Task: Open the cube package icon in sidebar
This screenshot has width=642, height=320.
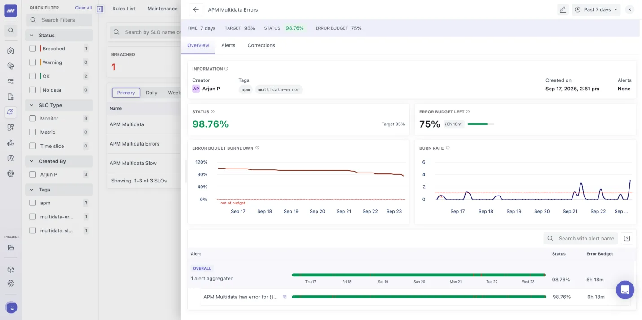Action: click(11, 270)
